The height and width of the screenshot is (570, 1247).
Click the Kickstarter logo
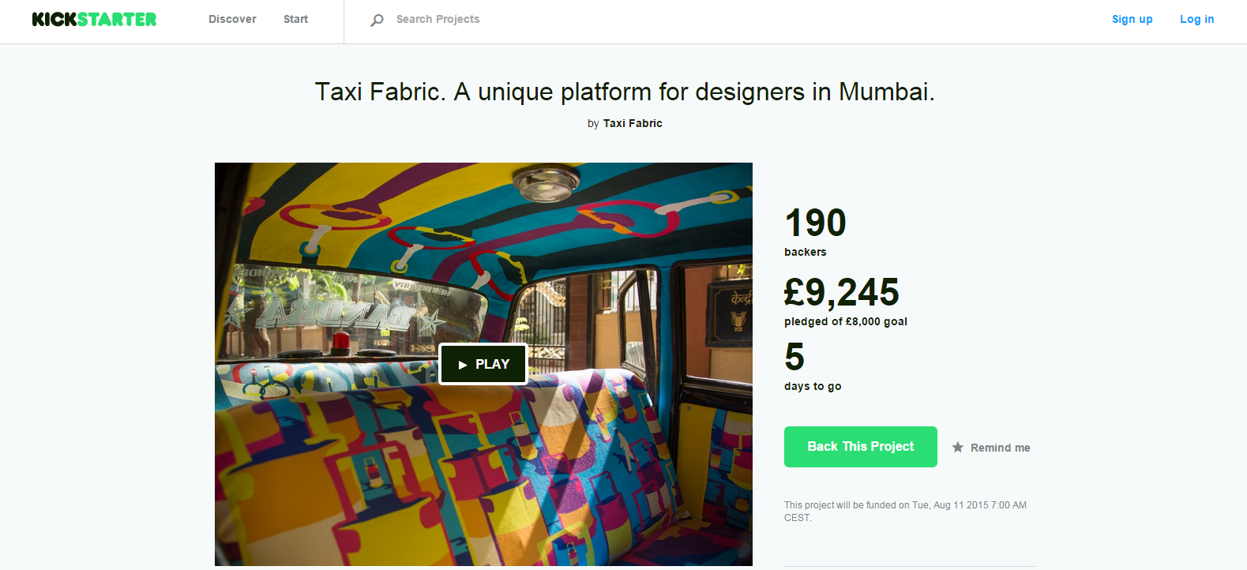[x=94, y=19]
